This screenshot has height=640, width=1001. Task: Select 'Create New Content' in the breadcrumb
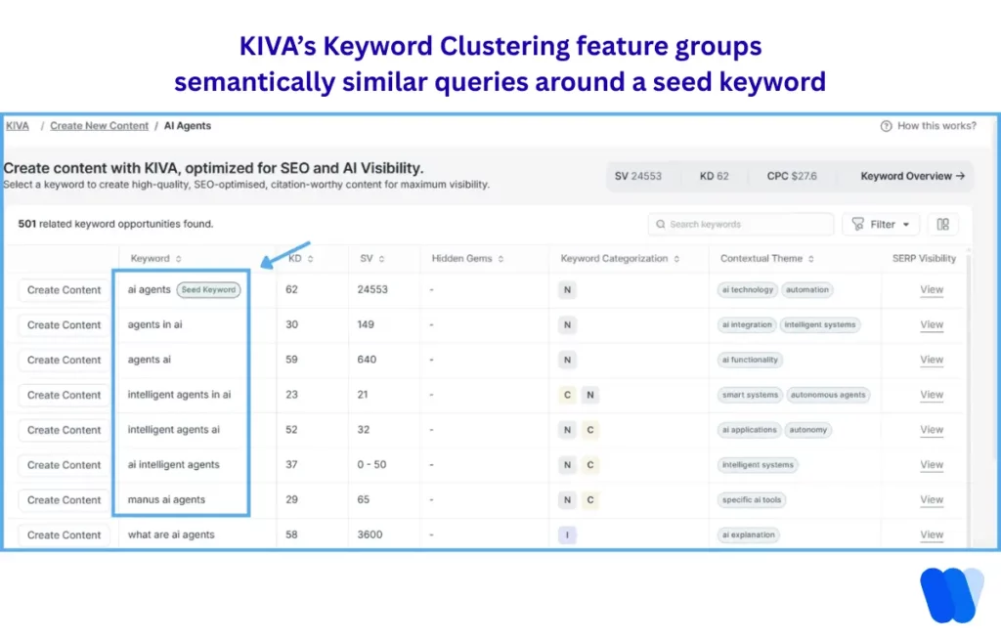click(100, 125)
